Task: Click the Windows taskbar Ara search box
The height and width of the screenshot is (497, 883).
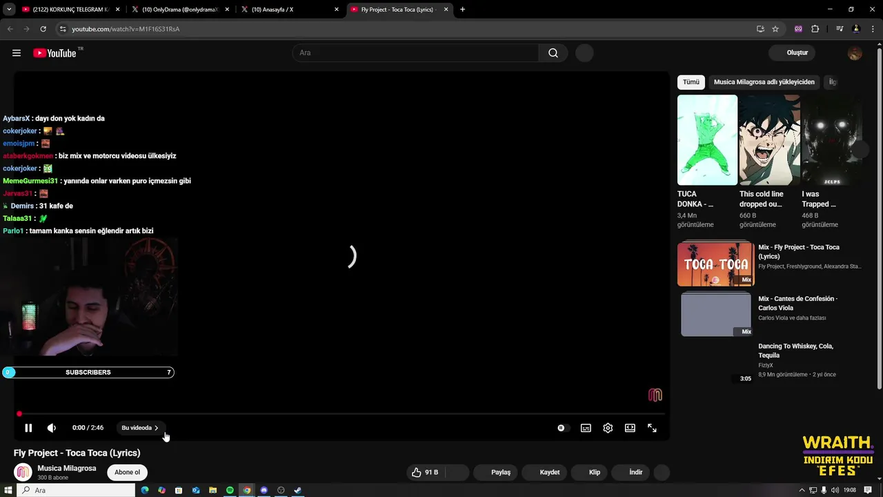Action: (76, 490)
